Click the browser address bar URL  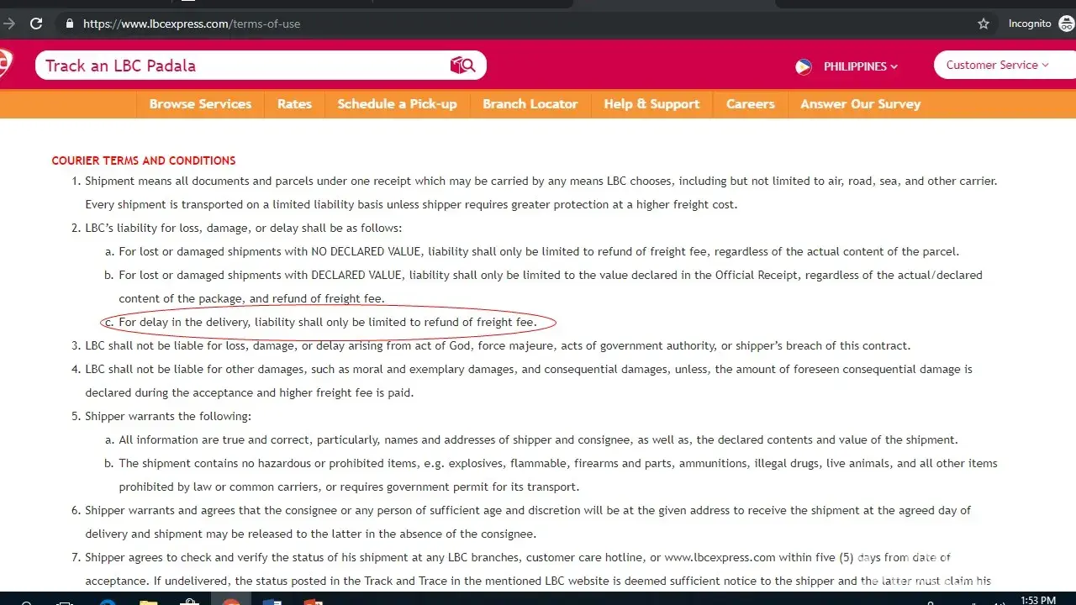[192, 24]
